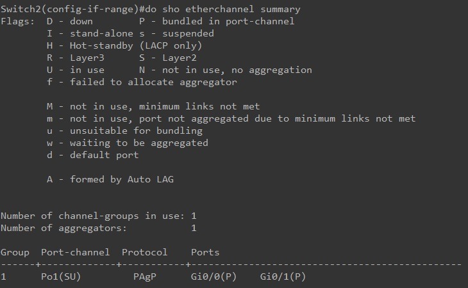
Task: Click the 'S - Layer2' flag entry
Action: pyautogui.click(x=168, y=58)
